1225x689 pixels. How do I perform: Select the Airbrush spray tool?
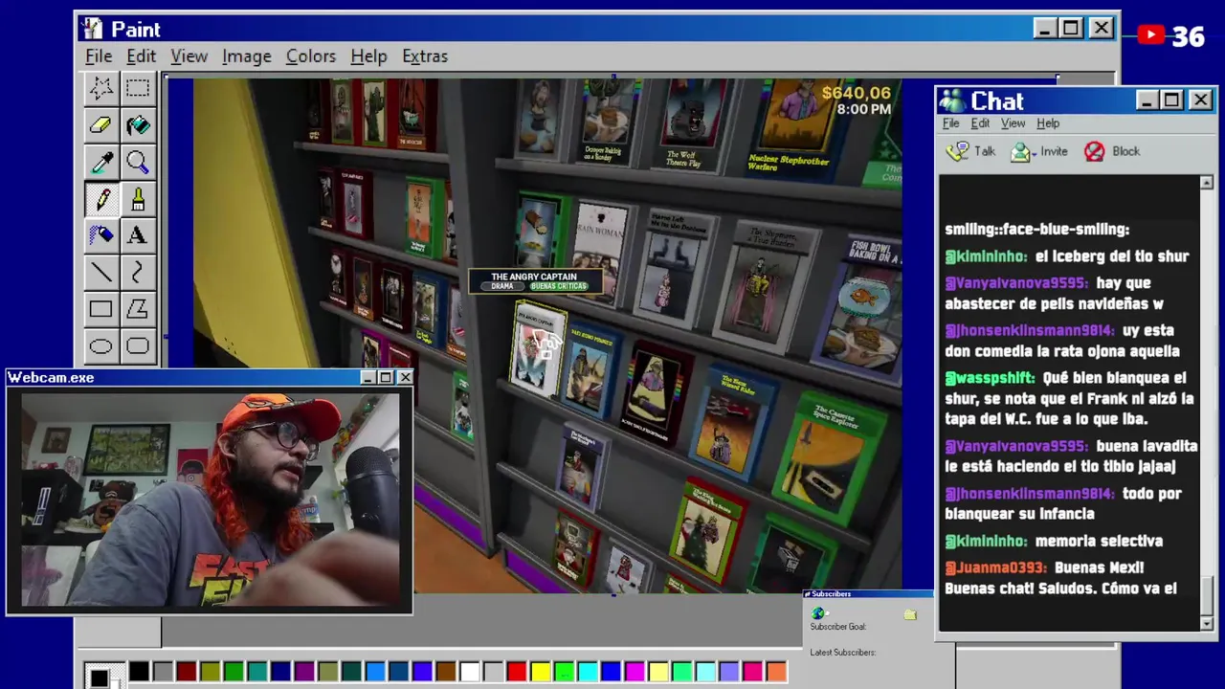pos(100,235)
